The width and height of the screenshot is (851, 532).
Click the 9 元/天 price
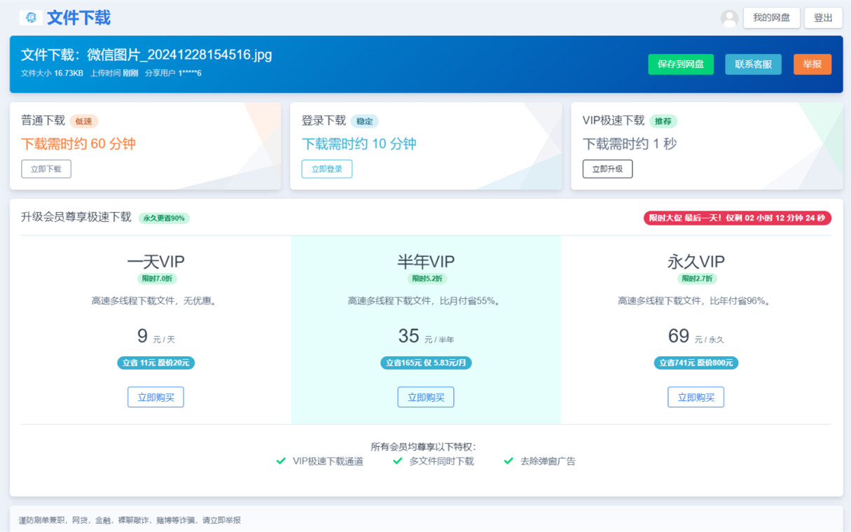155,337
